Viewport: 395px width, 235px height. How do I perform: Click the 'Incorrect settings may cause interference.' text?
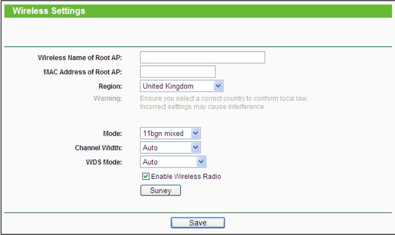(x=202, y=107)
